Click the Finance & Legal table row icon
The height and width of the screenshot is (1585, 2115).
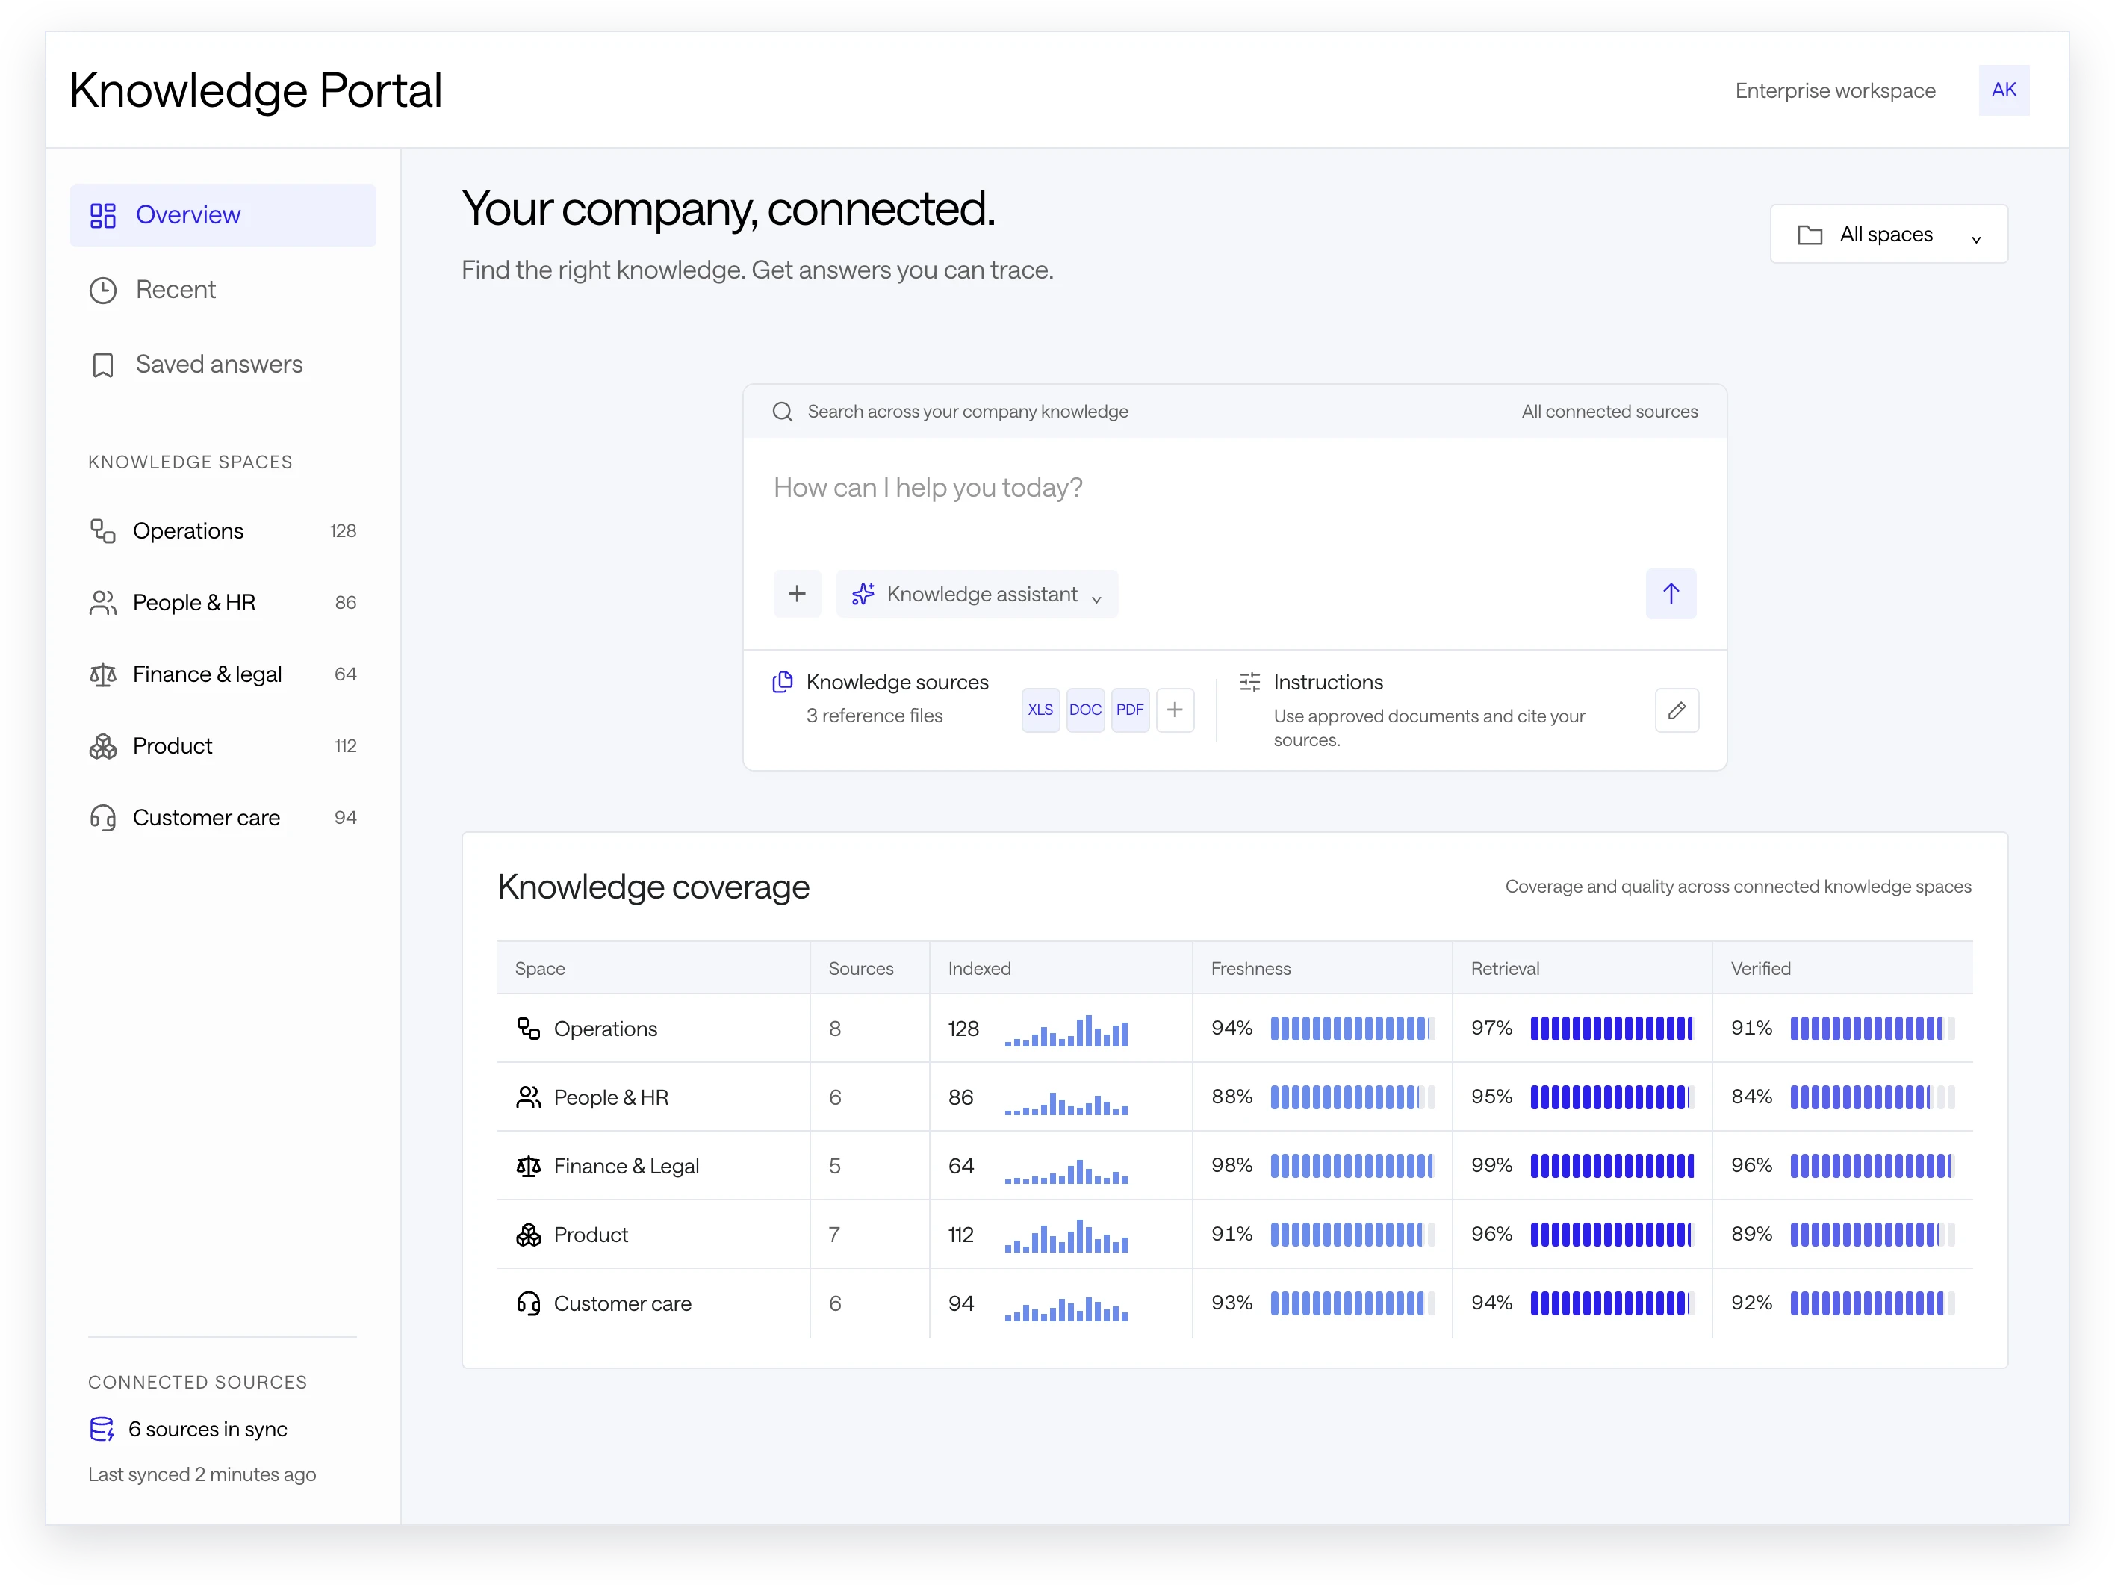529,1166
